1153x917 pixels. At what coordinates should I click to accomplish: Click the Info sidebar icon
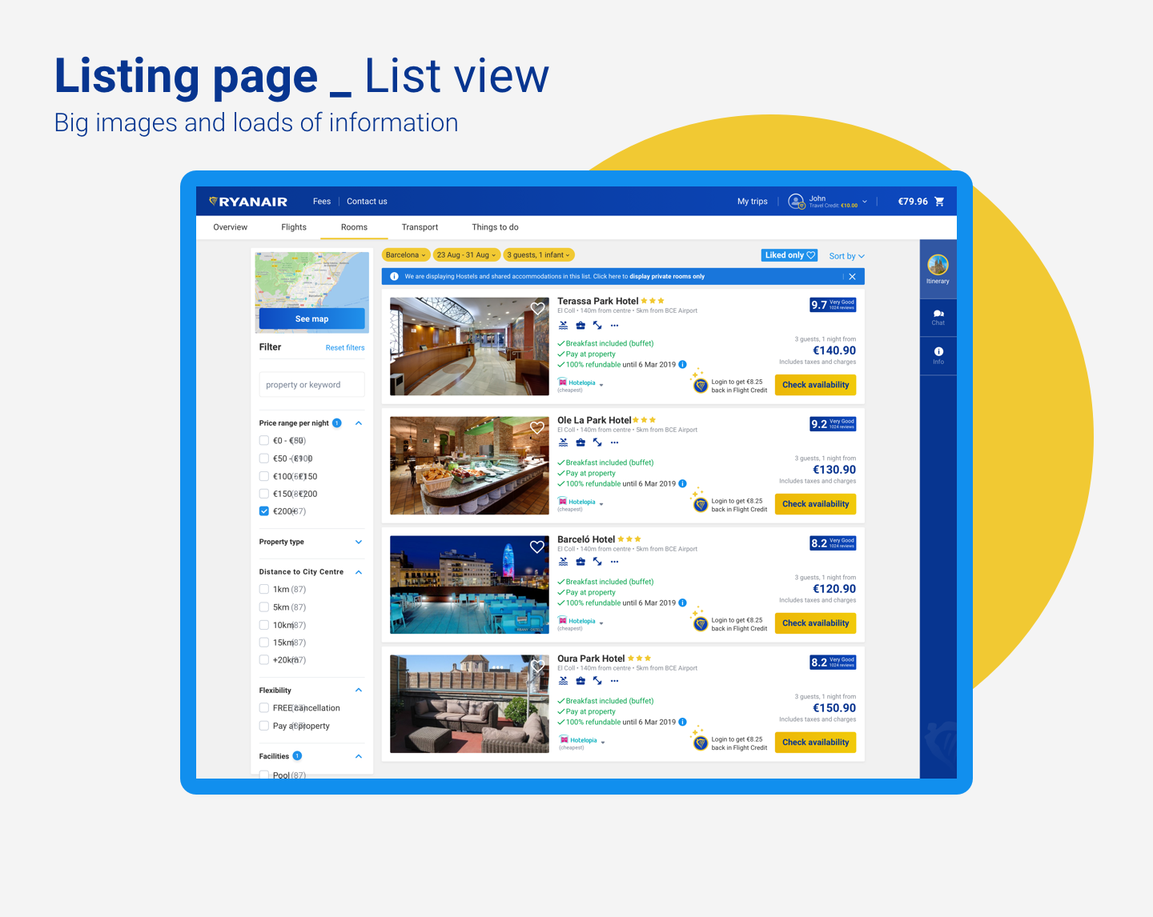click(938, 352)
